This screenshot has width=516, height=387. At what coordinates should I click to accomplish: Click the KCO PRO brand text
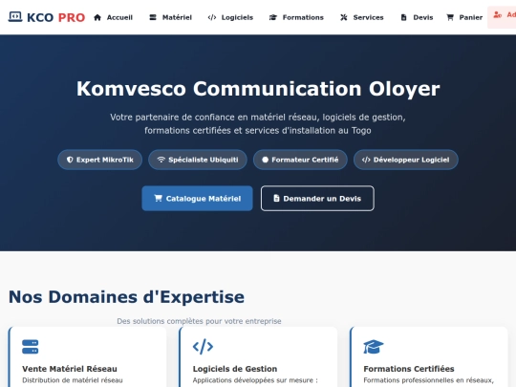click(x=56, y=17)
